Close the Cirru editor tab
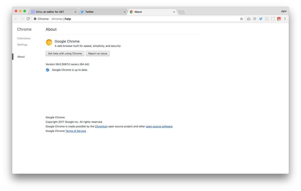The image size is (301, 191). click(x=76, y=12)
